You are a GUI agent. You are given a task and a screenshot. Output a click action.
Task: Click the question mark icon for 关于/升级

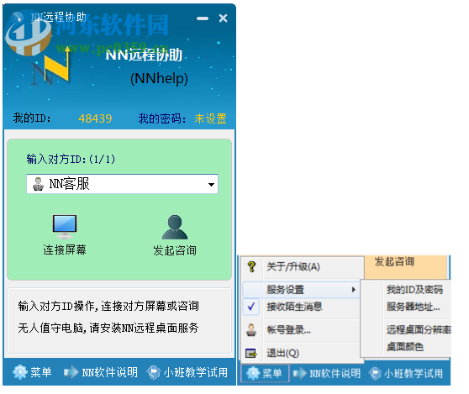(251, 266)
